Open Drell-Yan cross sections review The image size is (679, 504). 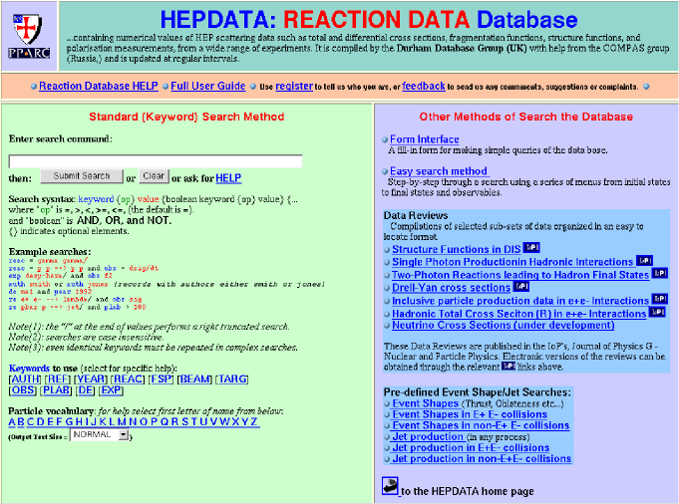pos(452,288)
